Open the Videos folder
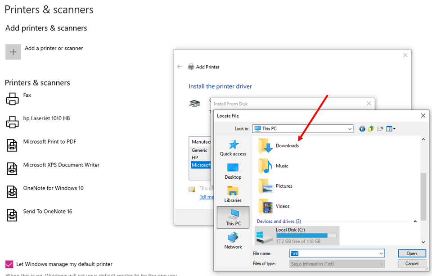432x276 pixels. [x=274, y=206]
